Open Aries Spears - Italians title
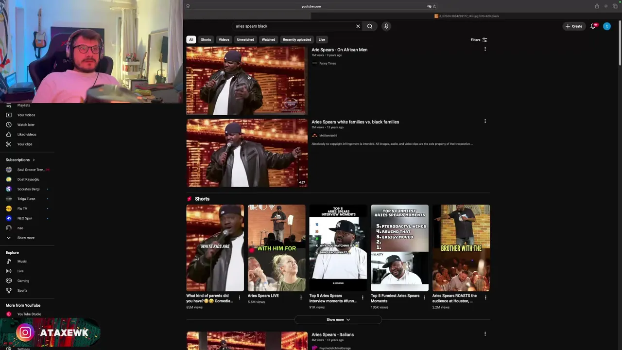This screenshot has height=350, width=622. [332, 334]
